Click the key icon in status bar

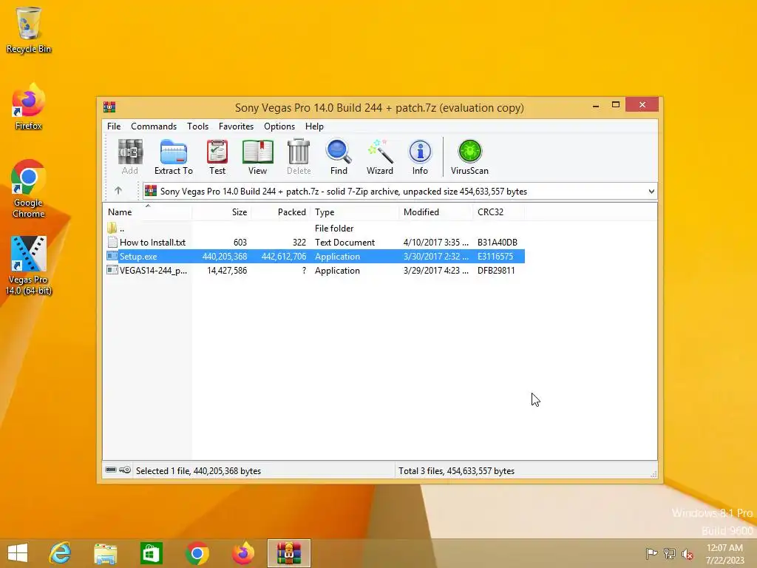(x=125, y=470)
